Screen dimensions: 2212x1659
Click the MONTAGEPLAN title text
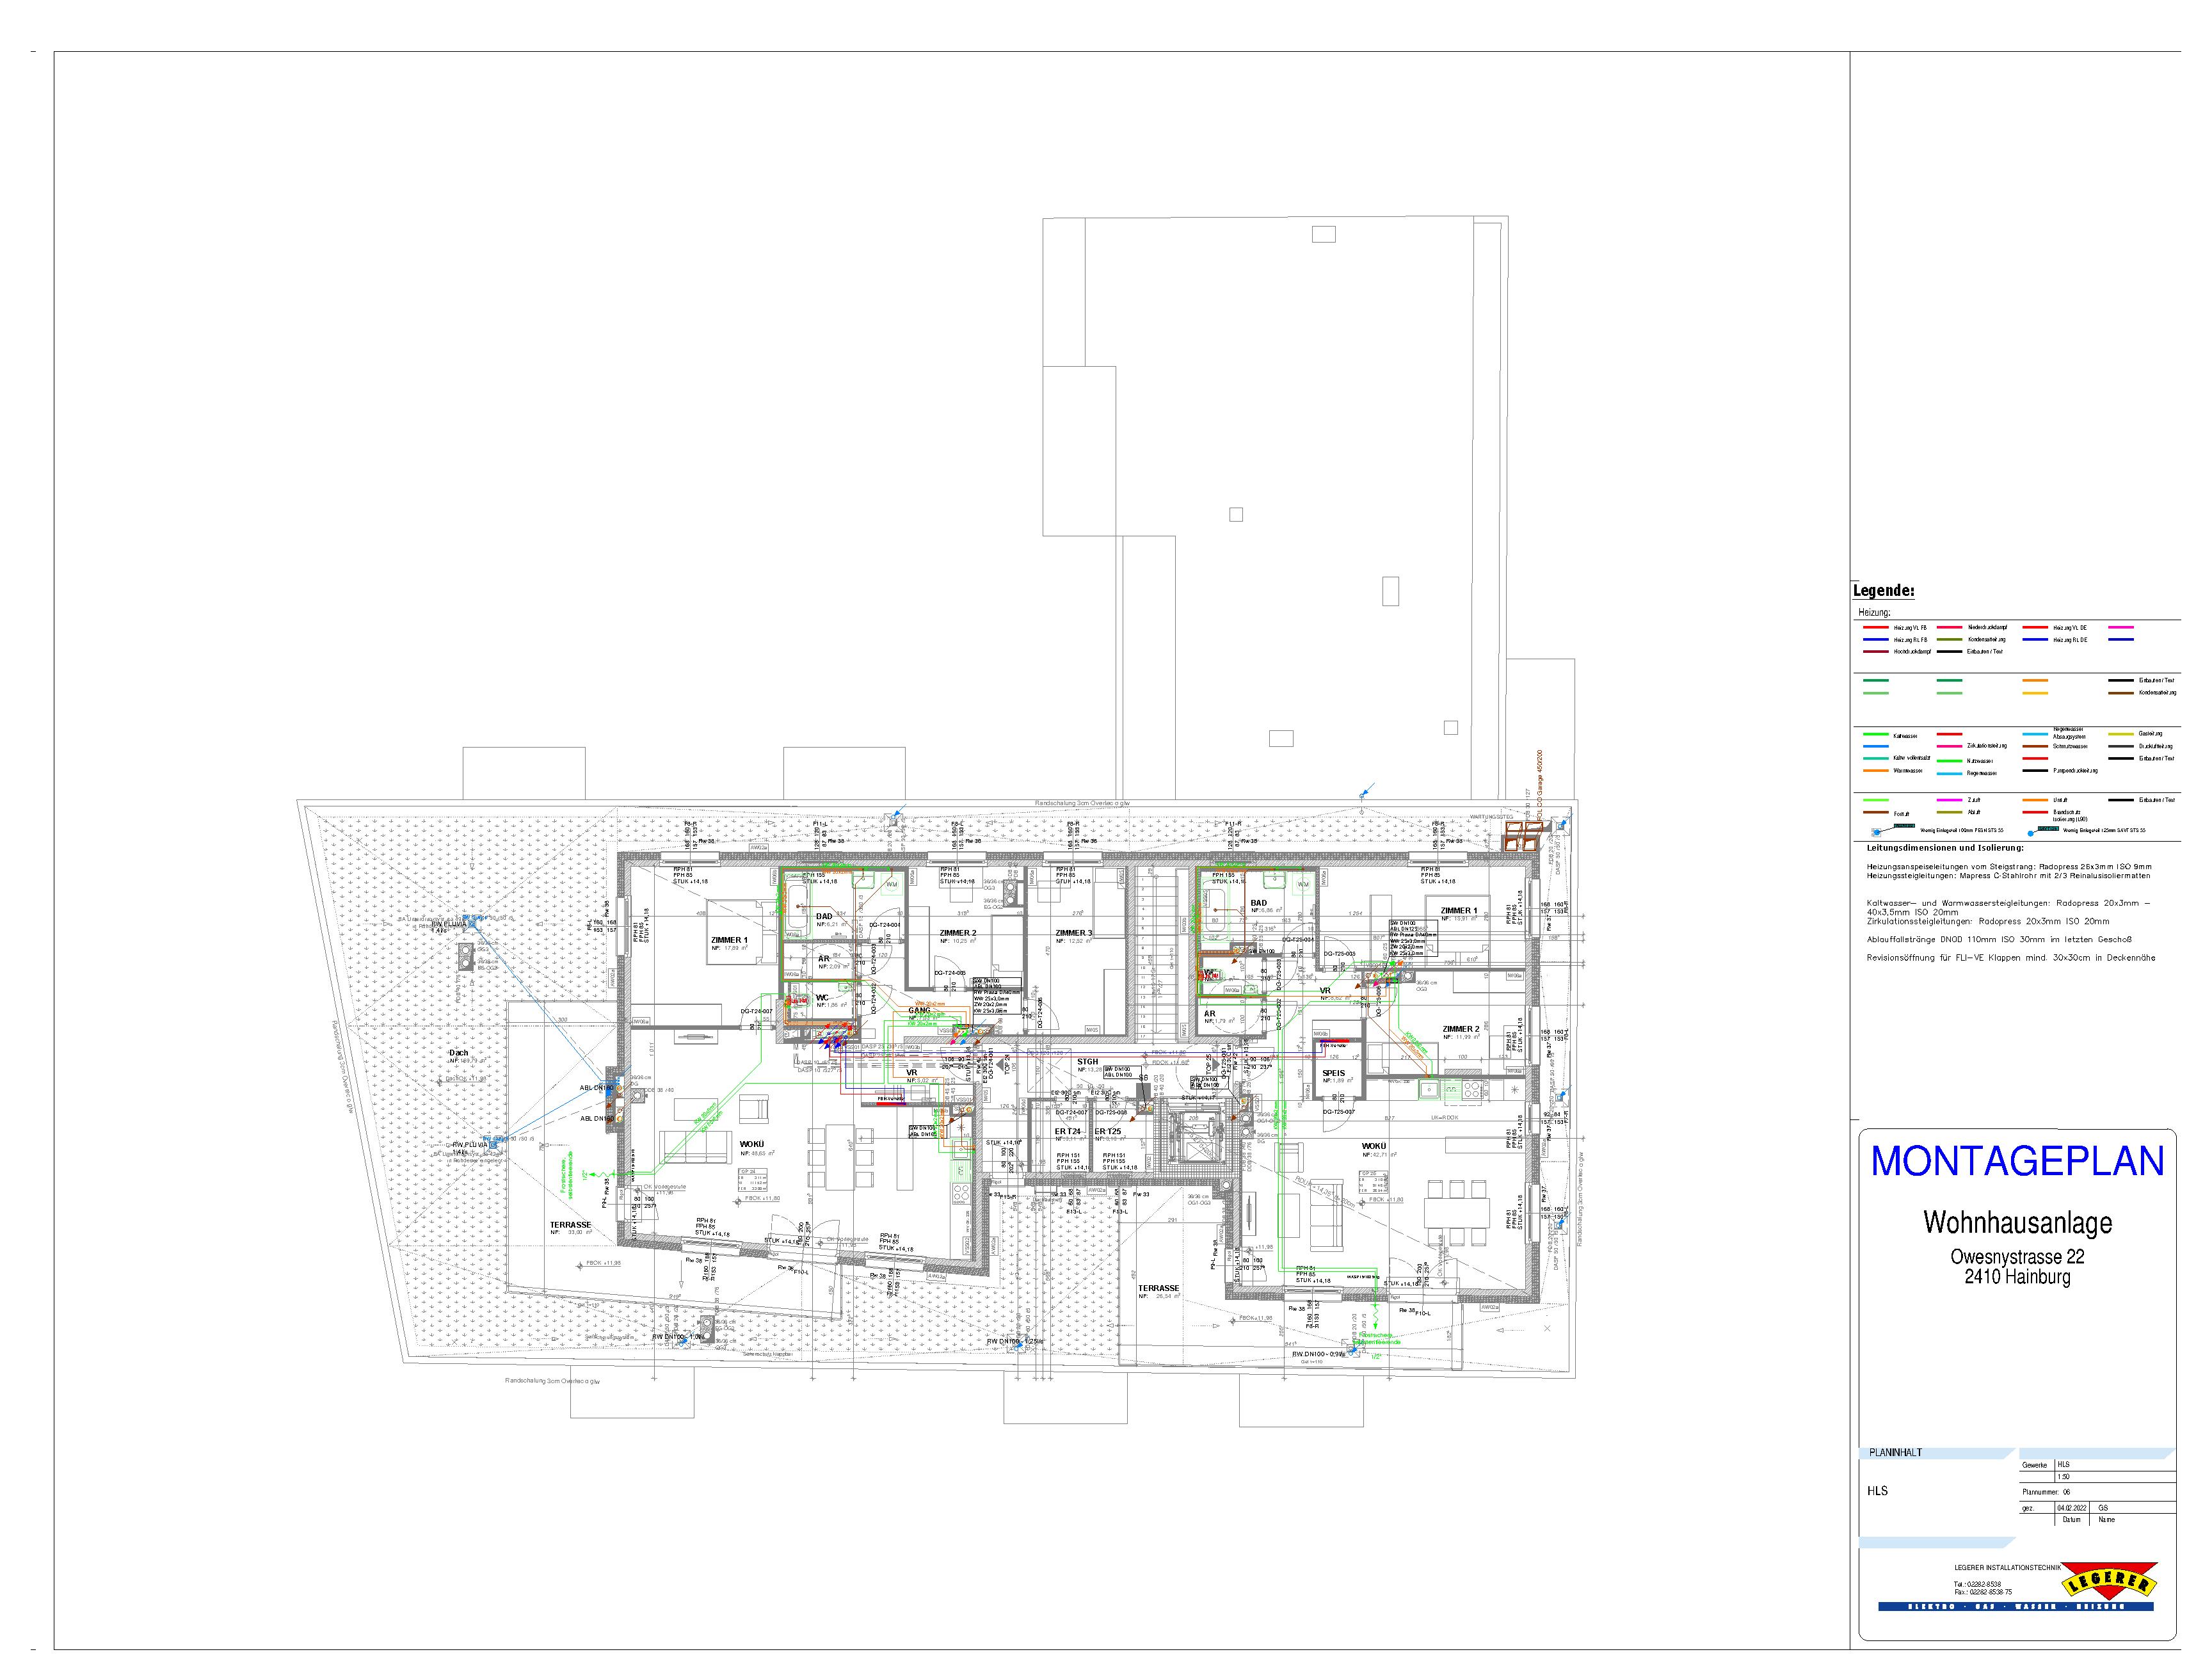pos(2017,1161)
